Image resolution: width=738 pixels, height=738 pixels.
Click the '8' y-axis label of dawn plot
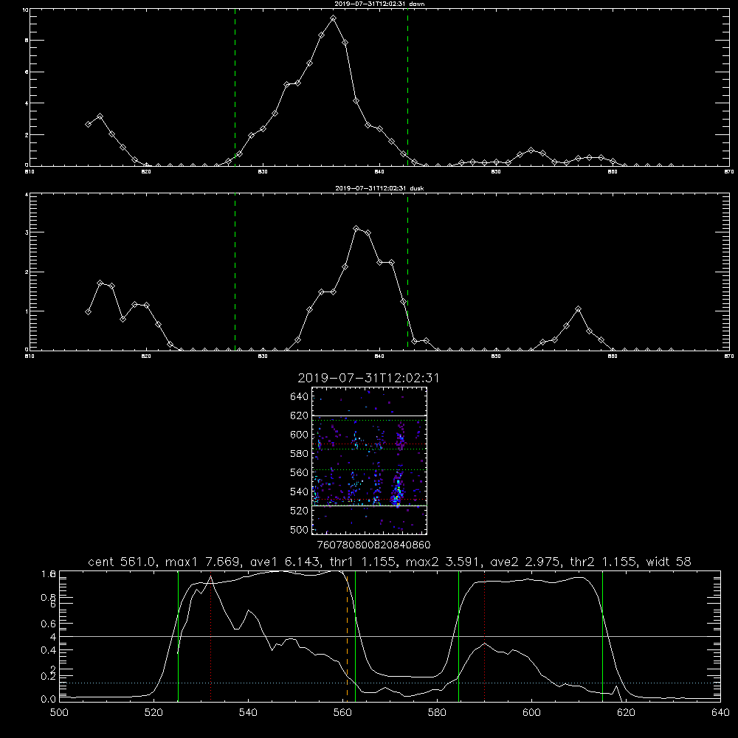[x=27, y=41]
